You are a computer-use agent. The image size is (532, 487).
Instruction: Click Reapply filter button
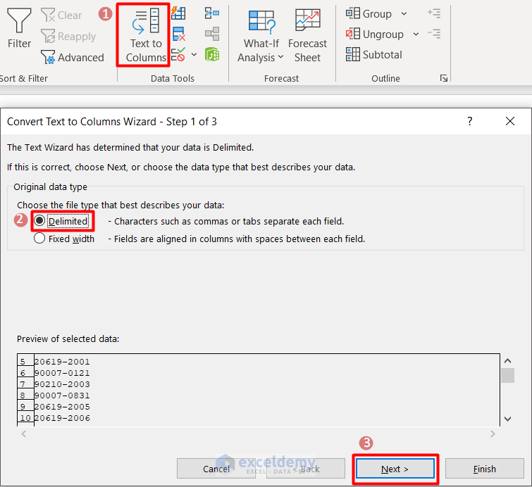68,37
